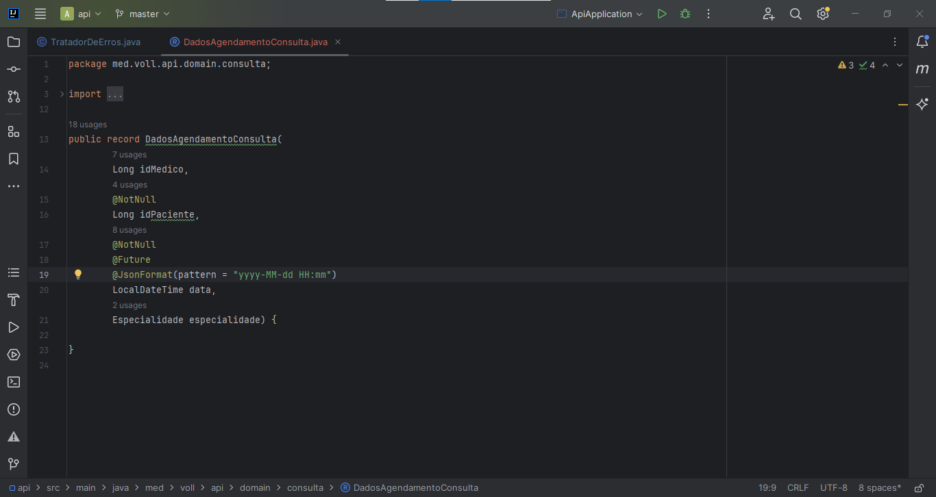Viewport: 936px width, 497px height.
Task: Open the Git tool window
Action: [x=14, y=464]
